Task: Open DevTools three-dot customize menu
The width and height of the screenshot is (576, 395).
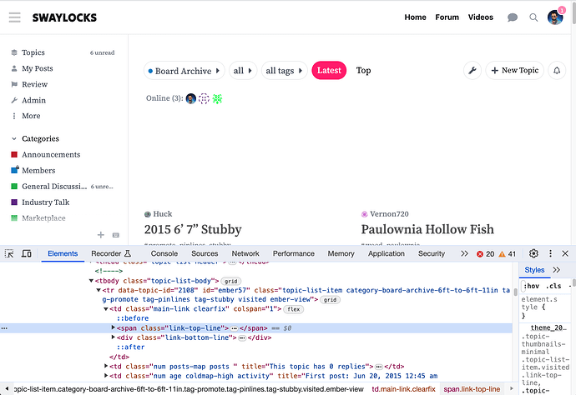Action: [550, 253]
